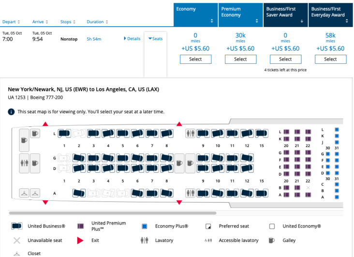Viewport: 354px width, 257px height.
Task: Click unavailable seat 3A in bottom row
Action: [x=93, y=193]
